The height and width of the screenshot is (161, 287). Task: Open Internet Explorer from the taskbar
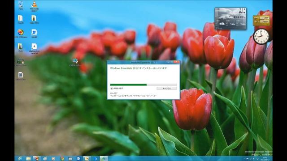pyautogui.click(x=20, y=158)
